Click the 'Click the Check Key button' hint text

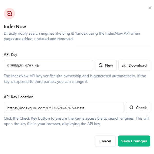[x=76, y=121]
